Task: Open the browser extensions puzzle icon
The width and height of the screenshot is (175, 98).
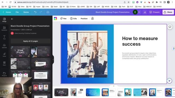Action: click(x=157, y=2)
